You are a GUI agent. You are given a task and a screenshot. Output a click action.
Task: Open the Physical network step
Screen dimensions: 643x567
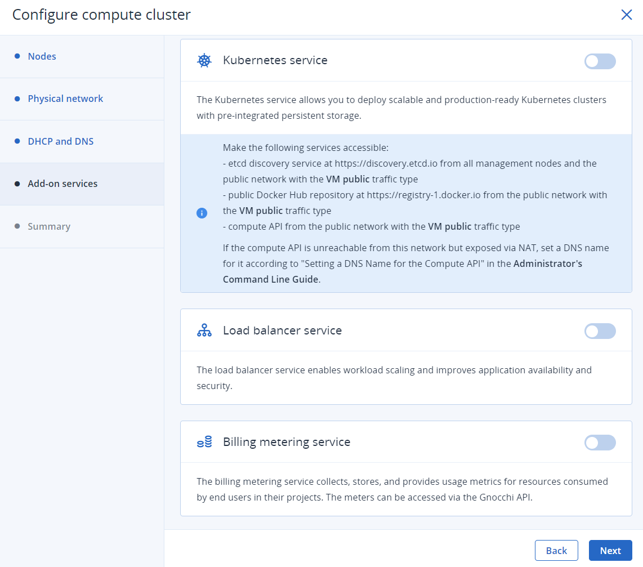tap(65, 99)
